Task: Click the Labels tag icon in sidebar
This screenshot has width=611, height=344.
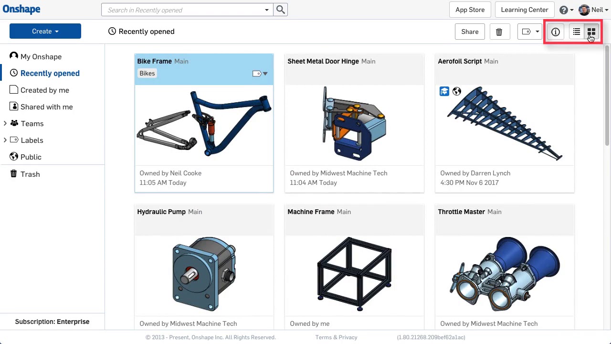Action: pos(14,140)
